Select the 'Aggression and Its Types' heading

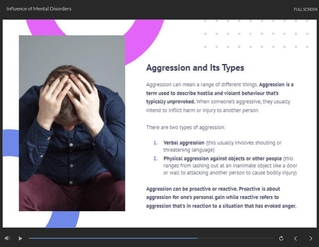click(195, 68)
